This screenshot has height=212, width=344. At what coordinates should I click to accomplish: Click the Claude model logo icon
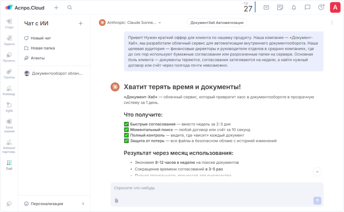(x=102, y=23)
